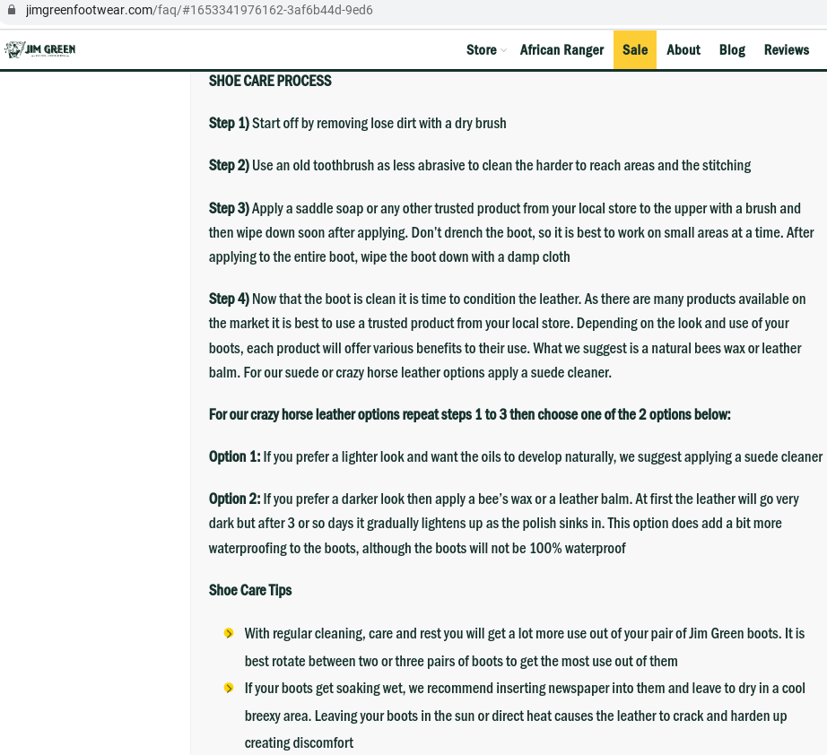Open the Reviews page
Screen dimensions: 827x755
[x=787, y=49]
